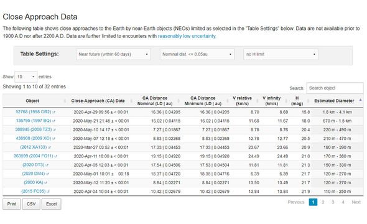Open external link icon beside (2012 XA133)
This screenshot has height=224, width=367.
49,147
